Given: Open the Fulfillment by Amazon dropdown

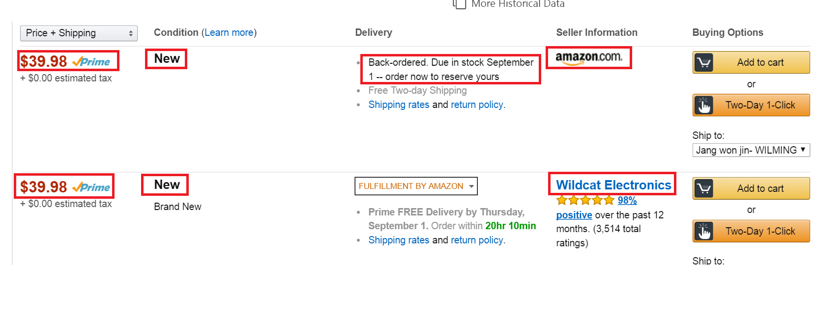Looking at the screenshot, I should point(416,186).
